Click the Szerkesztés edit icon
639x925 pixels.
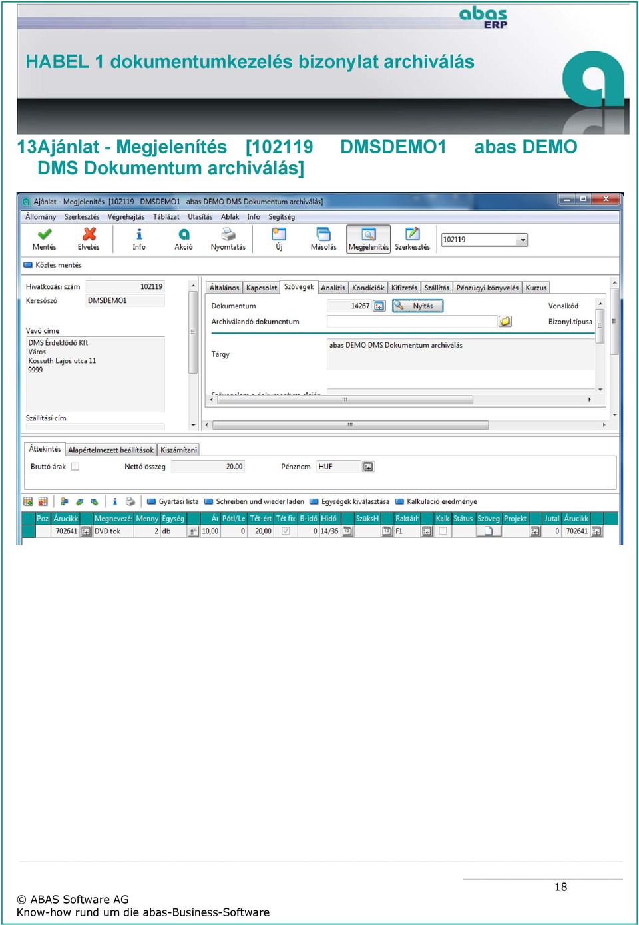coord(413,234)
